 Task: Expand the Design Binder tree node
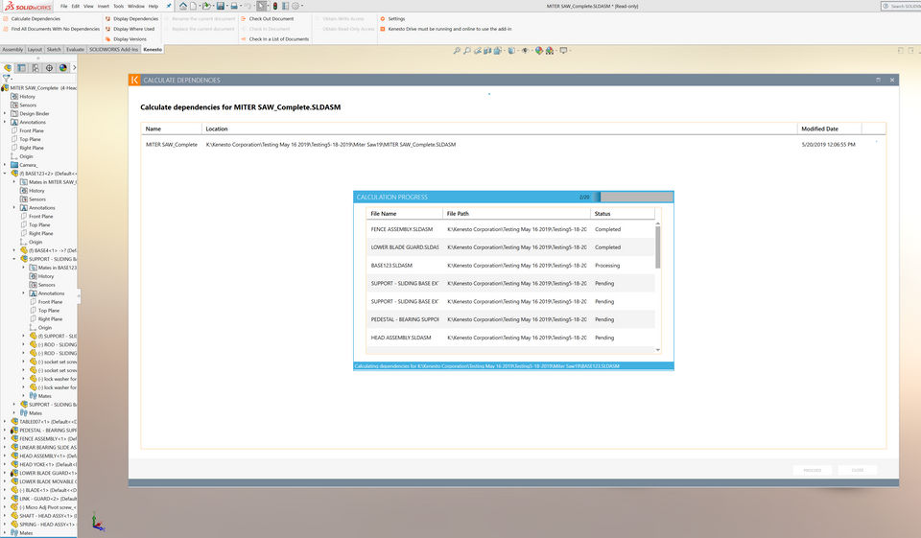6,113
